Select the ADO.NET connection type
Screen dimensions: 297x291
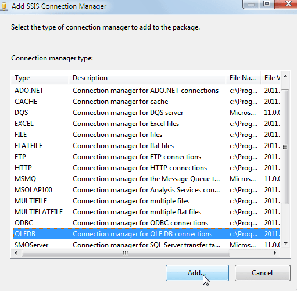(x=146, y=91)
